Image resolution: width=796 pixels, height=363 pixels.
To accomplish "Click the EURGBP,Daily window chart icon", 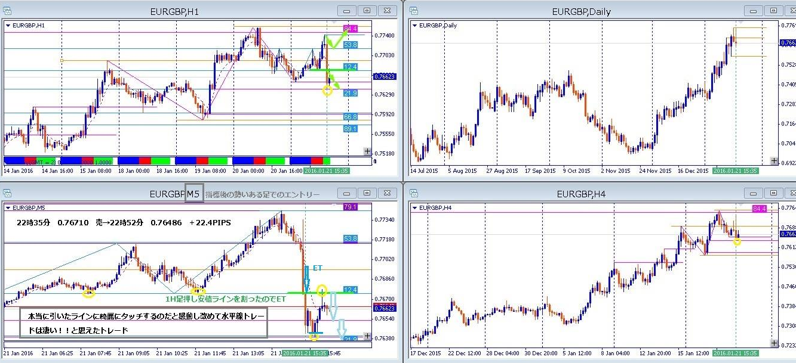I will pos(413,10).
